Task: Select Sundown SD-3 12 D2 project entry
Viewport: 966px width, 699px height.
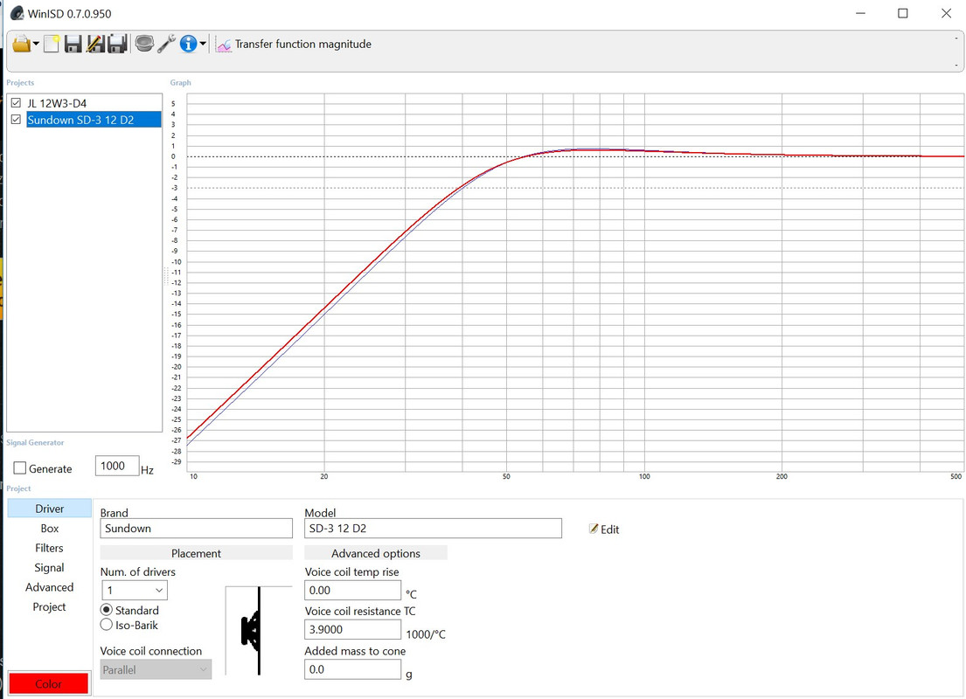Action: click(93, 120)
